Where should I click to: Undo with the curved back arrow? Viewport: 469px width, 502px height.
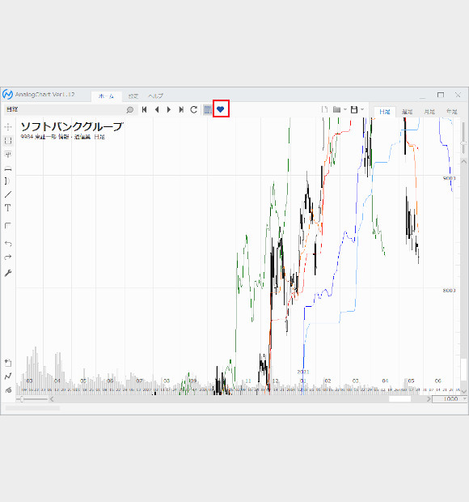(8, 244)
